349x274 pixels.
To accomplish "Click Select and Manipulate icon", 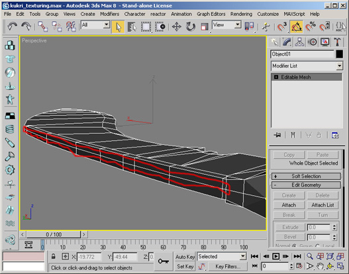I will pyautogui.click(x=266, y=26).
